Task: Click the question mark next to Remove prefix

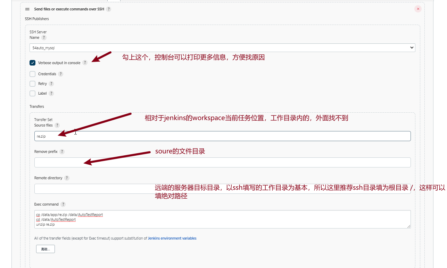Action: pos(62,152)
